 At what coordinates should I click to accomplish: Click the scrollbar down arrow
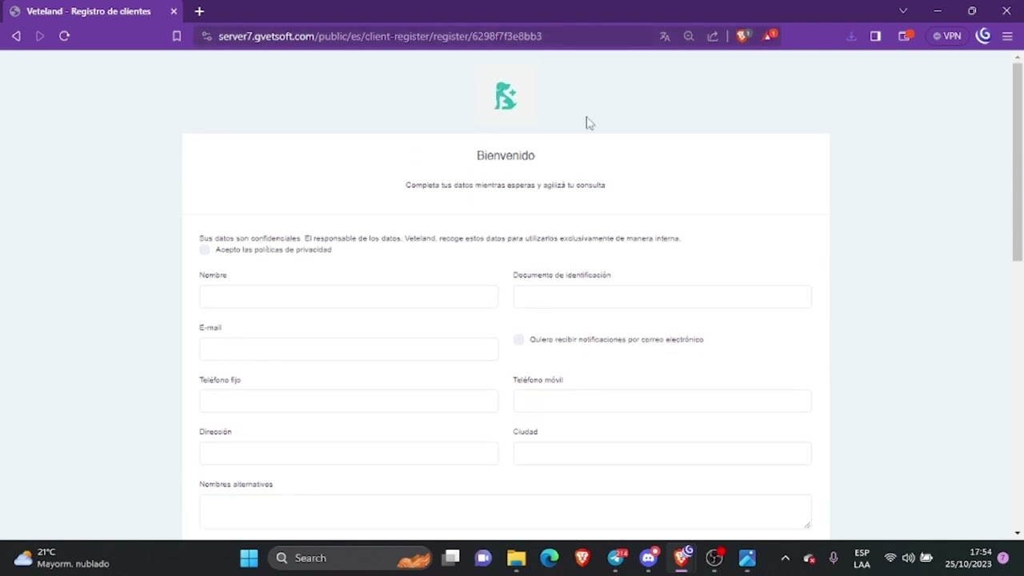pos(1018,533)
